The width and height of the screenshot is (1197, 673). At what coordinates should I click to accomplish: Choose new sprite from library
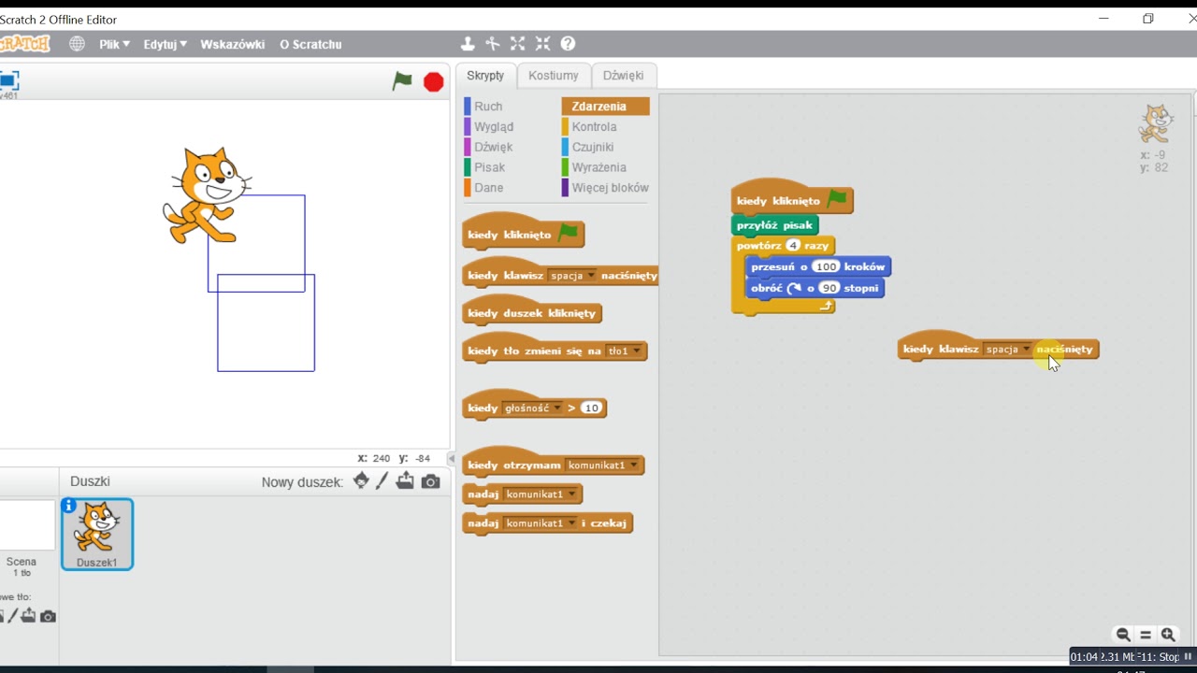361,481
